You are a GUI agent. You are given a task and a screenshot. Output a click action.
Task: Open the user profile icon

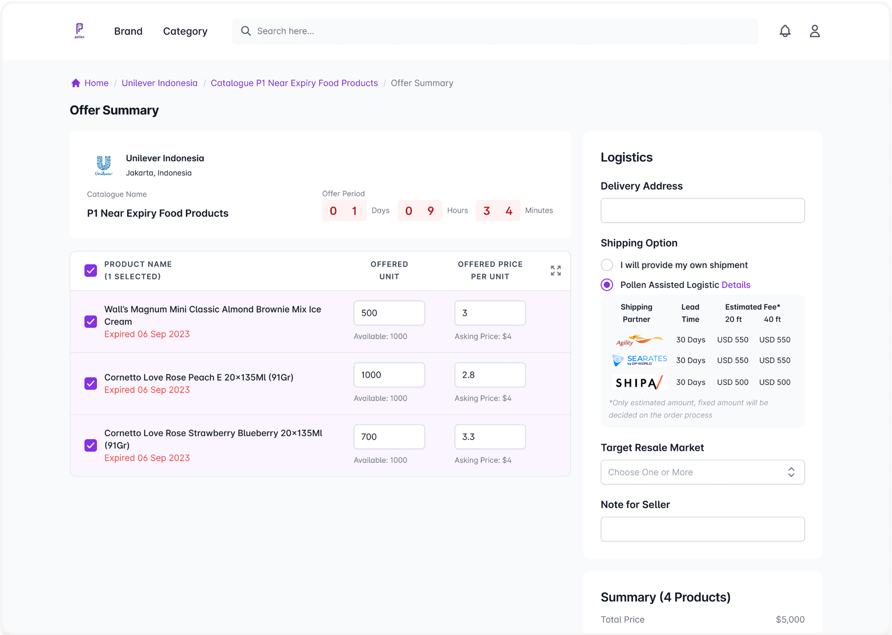[815, 31]
